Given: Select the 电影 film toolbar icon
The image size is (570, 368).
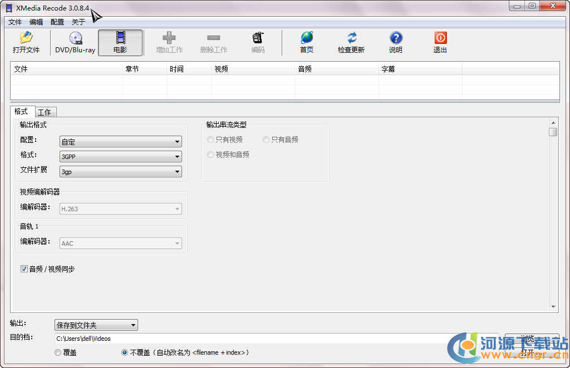Looking at the screenshot, I should pyautogui.click(x=120, y=38).
